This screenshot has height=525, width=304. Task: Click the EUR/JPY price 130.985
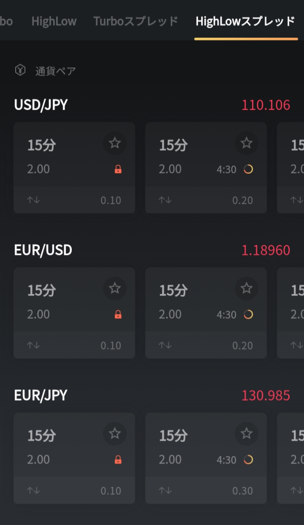(x=266, y=395)
